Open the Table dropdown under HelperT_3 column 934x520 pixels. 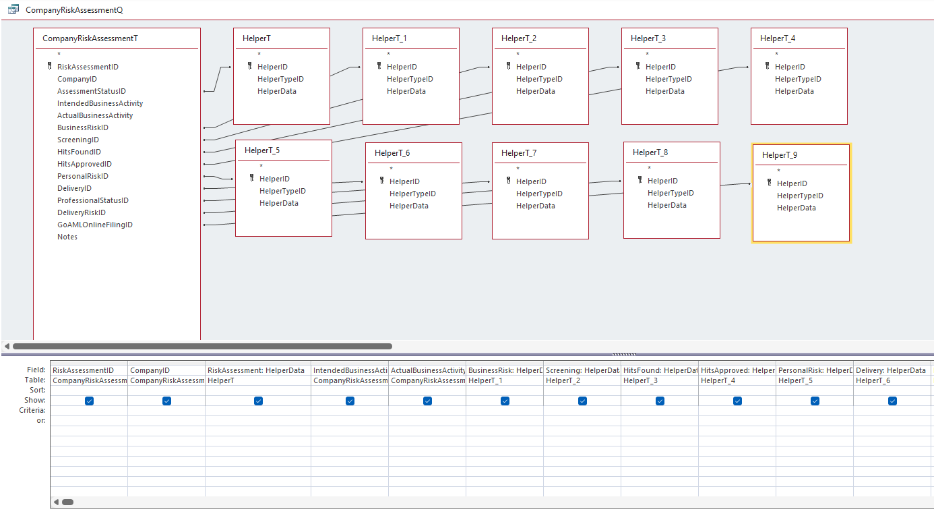[659, 380]
